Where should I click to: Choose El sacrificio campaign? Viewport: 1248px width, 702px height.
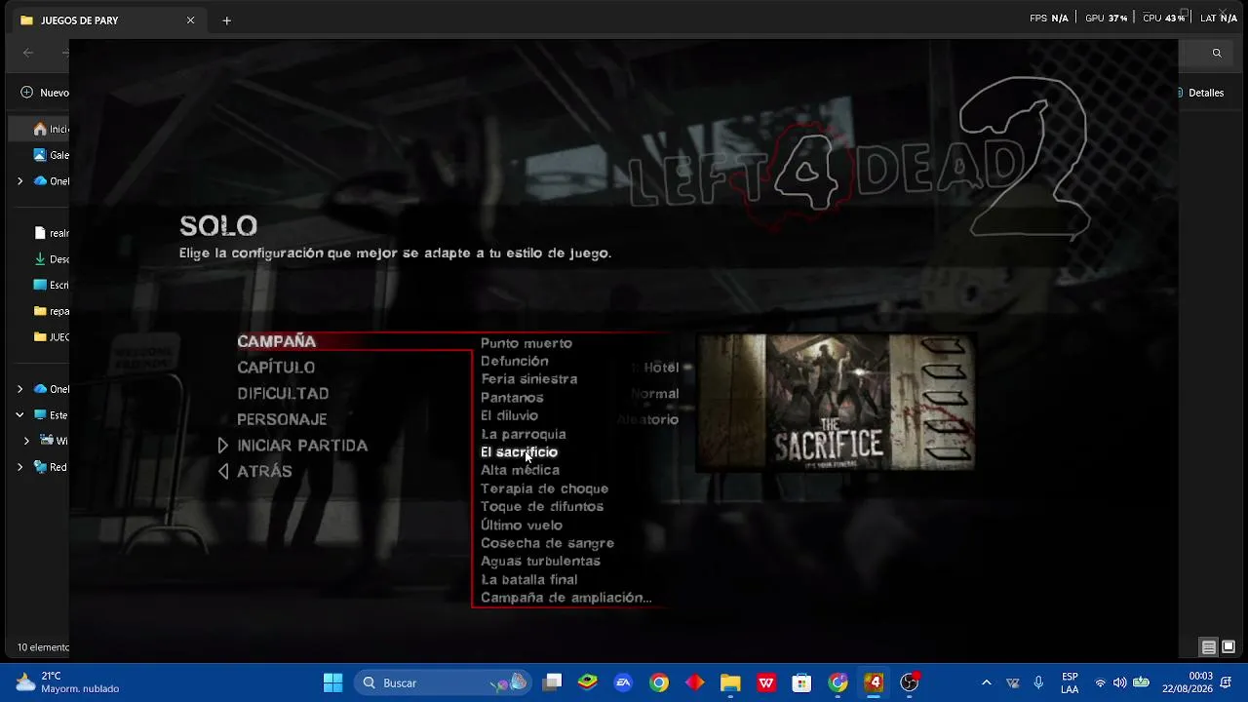519,452
